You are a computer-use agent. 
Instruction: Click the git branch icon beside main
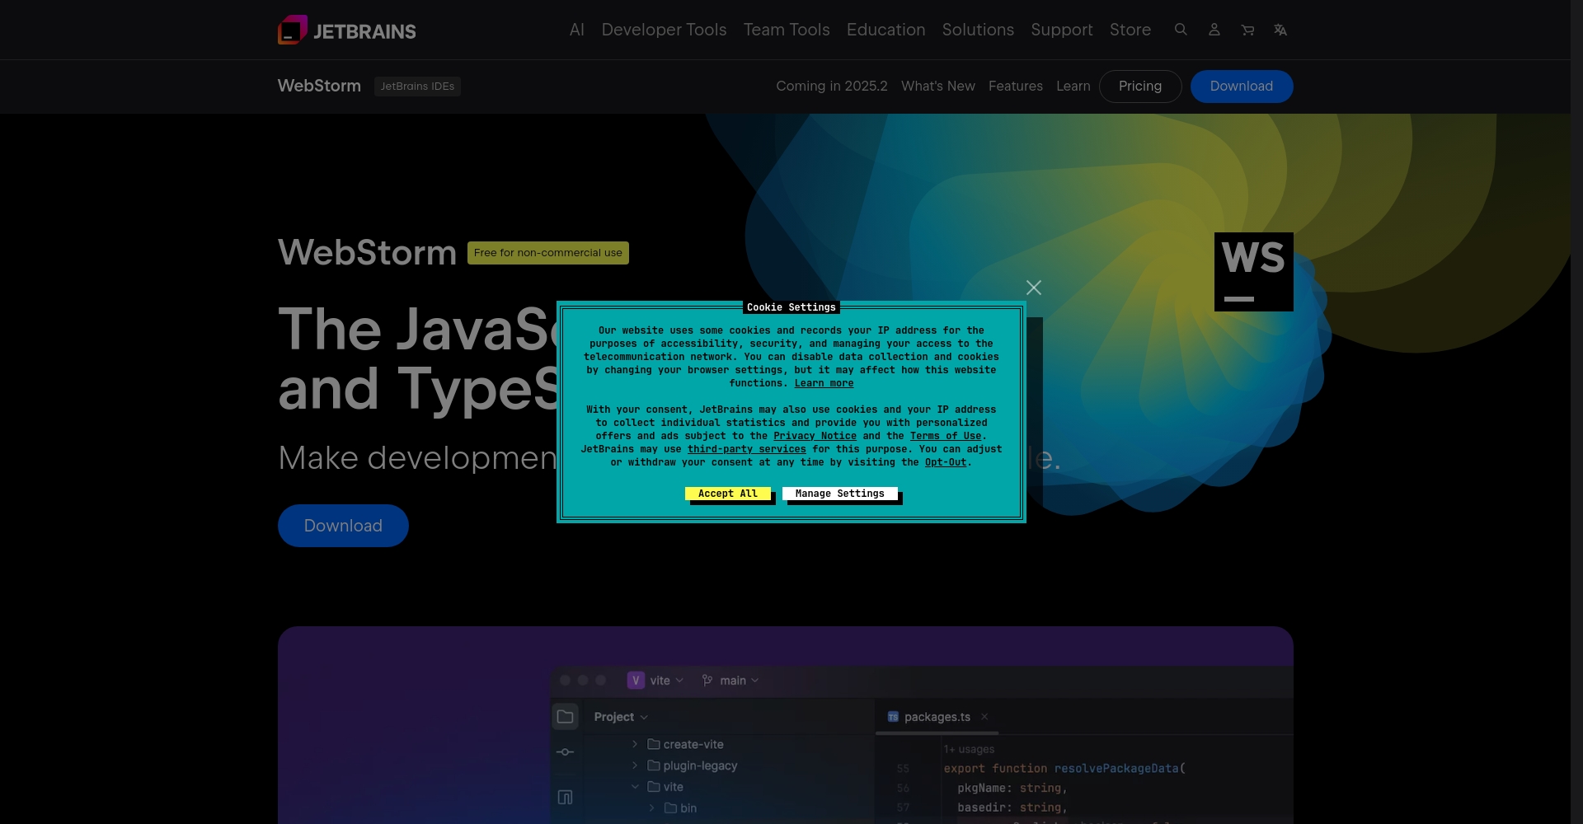[x=707, y=681]
